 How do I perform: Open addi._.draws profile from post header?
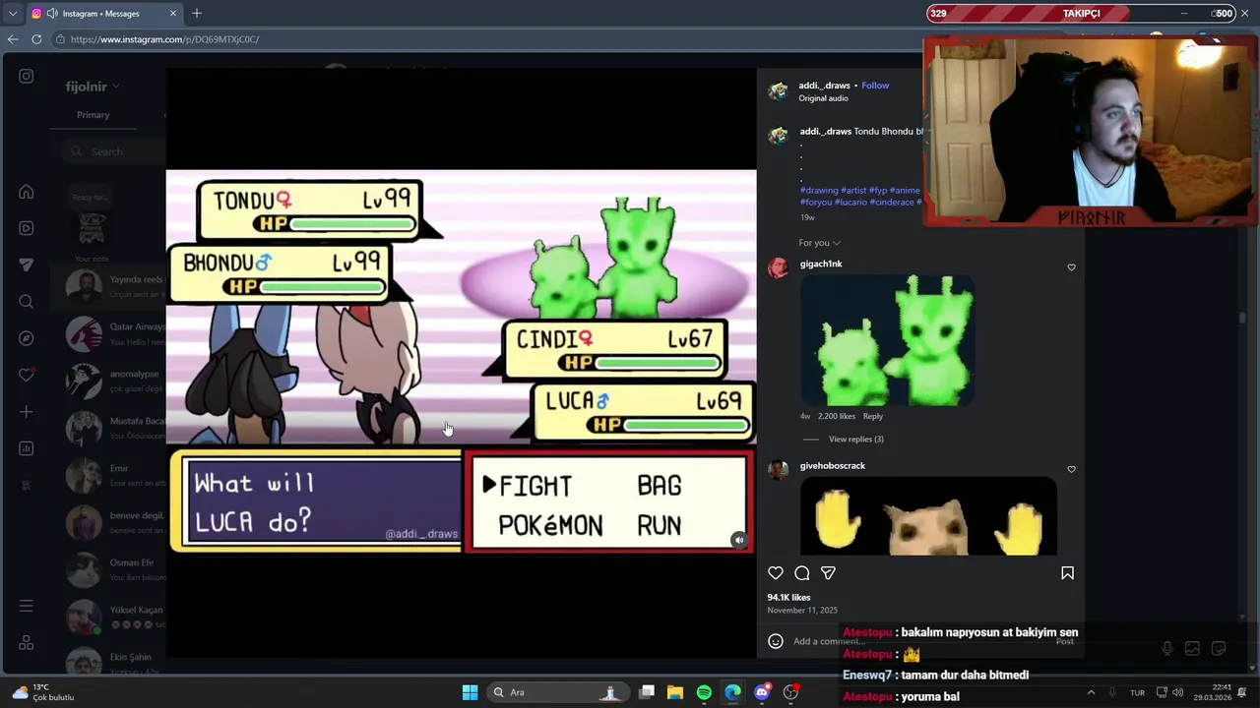824,86
